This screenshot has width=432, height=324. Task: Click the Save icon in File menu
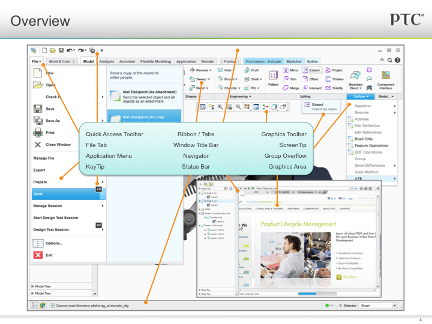coord(37,109)
